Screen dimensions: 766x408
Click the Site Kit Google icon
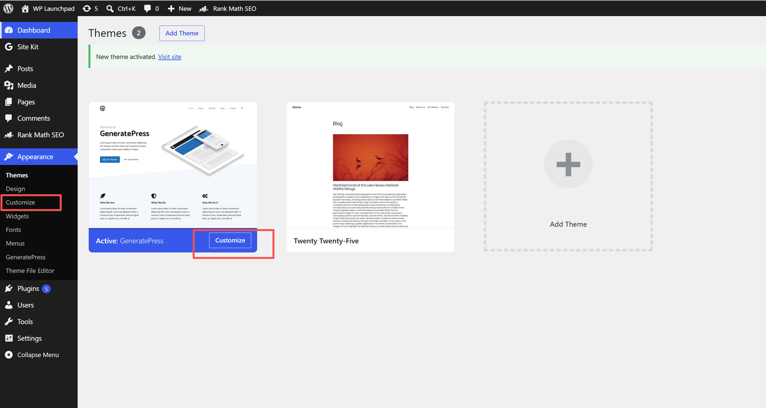pyautogui.click(x=9, y=47)
